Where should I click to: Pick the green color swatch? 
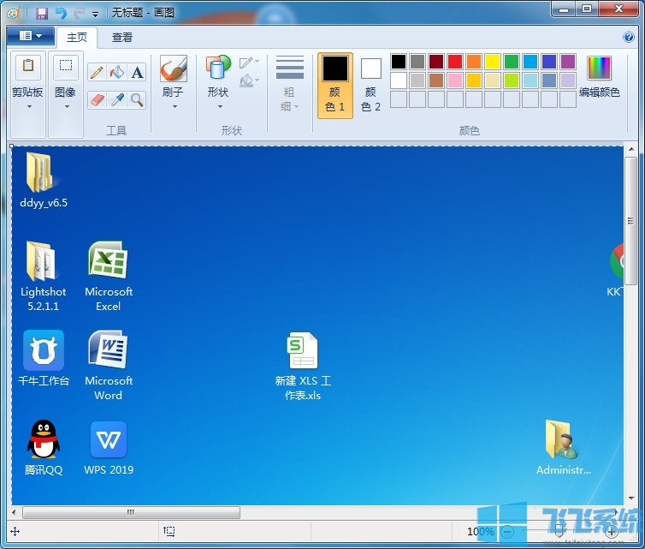point(512,62)
